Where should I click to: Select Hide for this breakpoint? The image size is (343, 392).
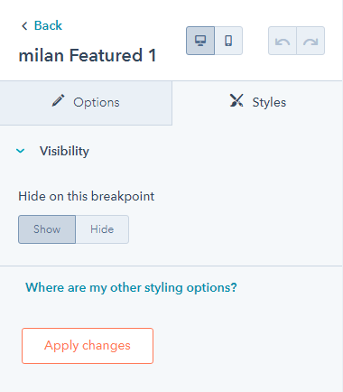click(102, 229)
